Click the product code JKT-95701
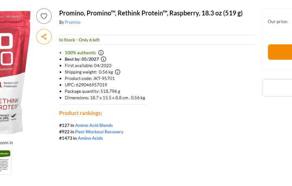Screen dimensions: 292x186 click(102, 78)
